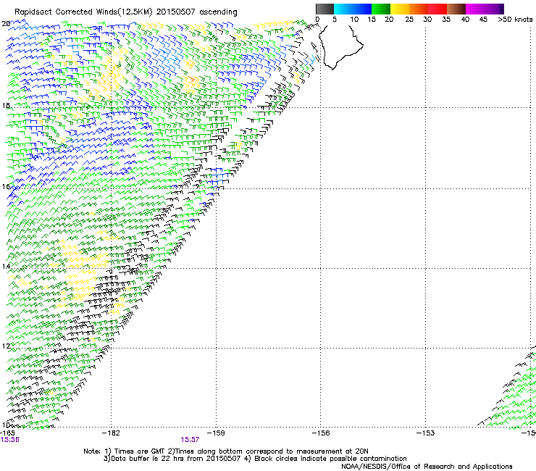Click the brown 35-40 knots legend swatch
This screenshot has width=536, height=471.
point(456,9)
